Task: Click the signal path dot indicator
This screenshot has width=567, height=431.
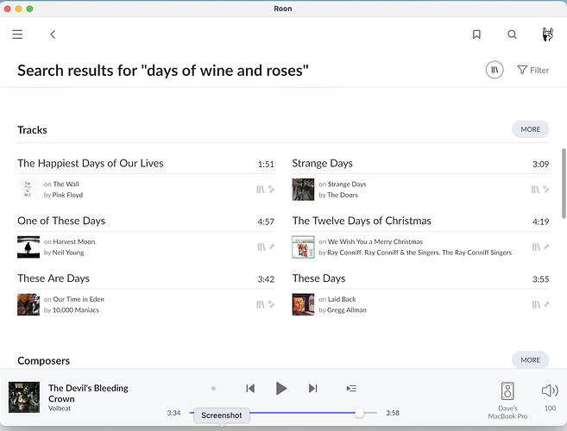Action: (x=213, y=389)
